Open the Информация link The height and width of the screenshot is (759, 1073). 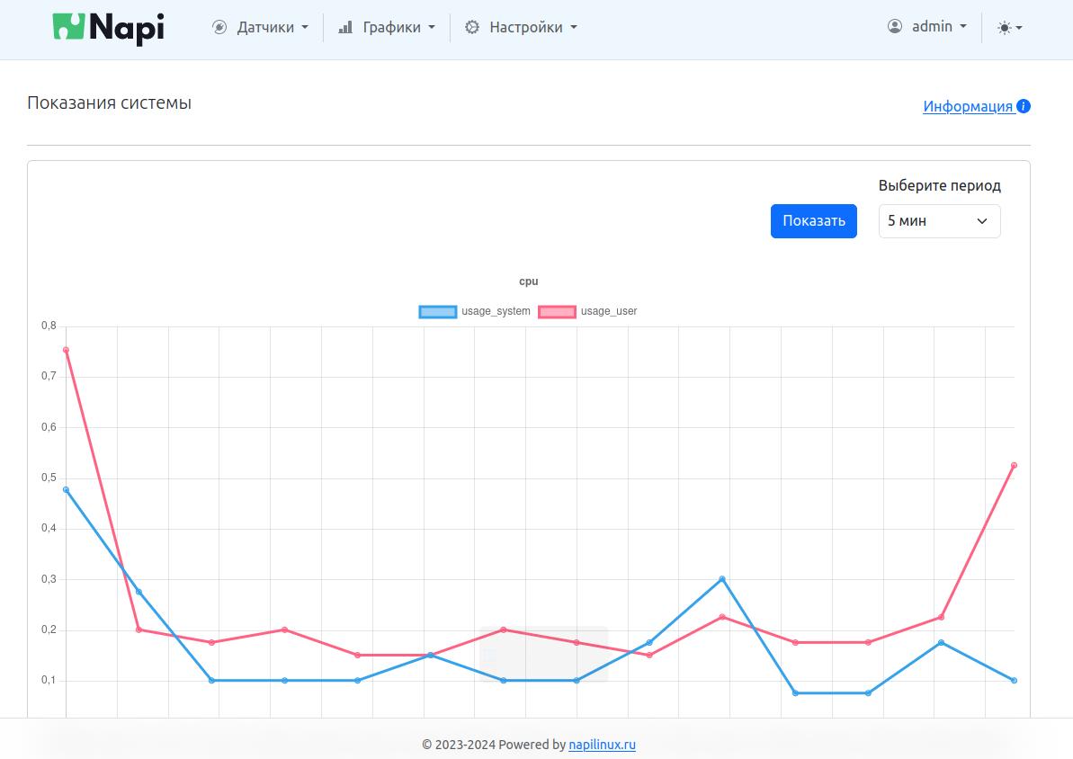pyautogui.click(x=968, y=106)
